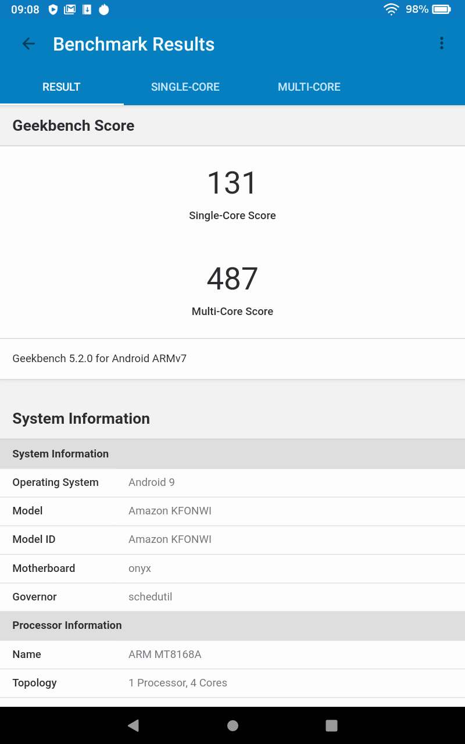The height and width of the screenshot is (744, 465).
Task: Tap the Android home circle button
Action: coord(233,725)
